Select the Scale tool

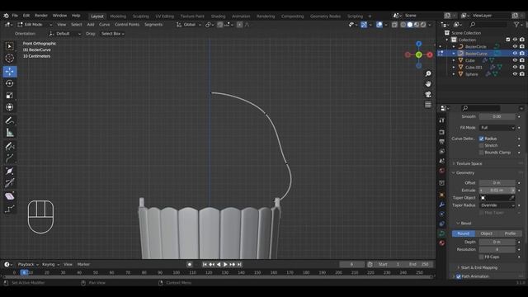pos(9,96)
